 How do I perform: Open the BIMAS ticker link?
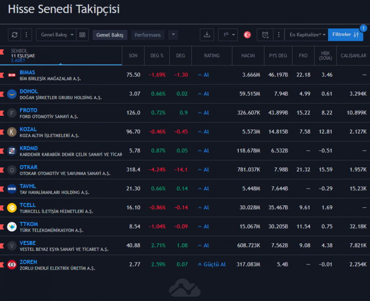pyautogui.click(x=27, y=72)
